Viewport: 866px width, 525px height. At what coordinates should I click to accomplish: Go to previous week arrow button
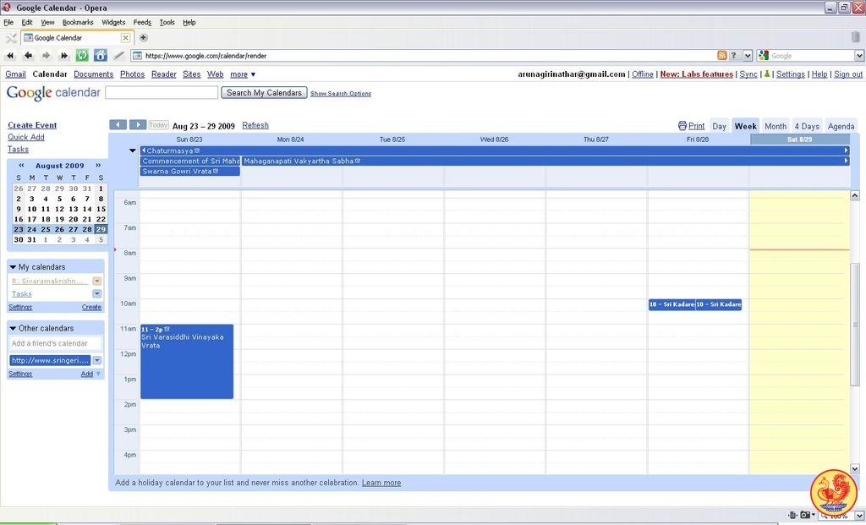pos(118,125)
